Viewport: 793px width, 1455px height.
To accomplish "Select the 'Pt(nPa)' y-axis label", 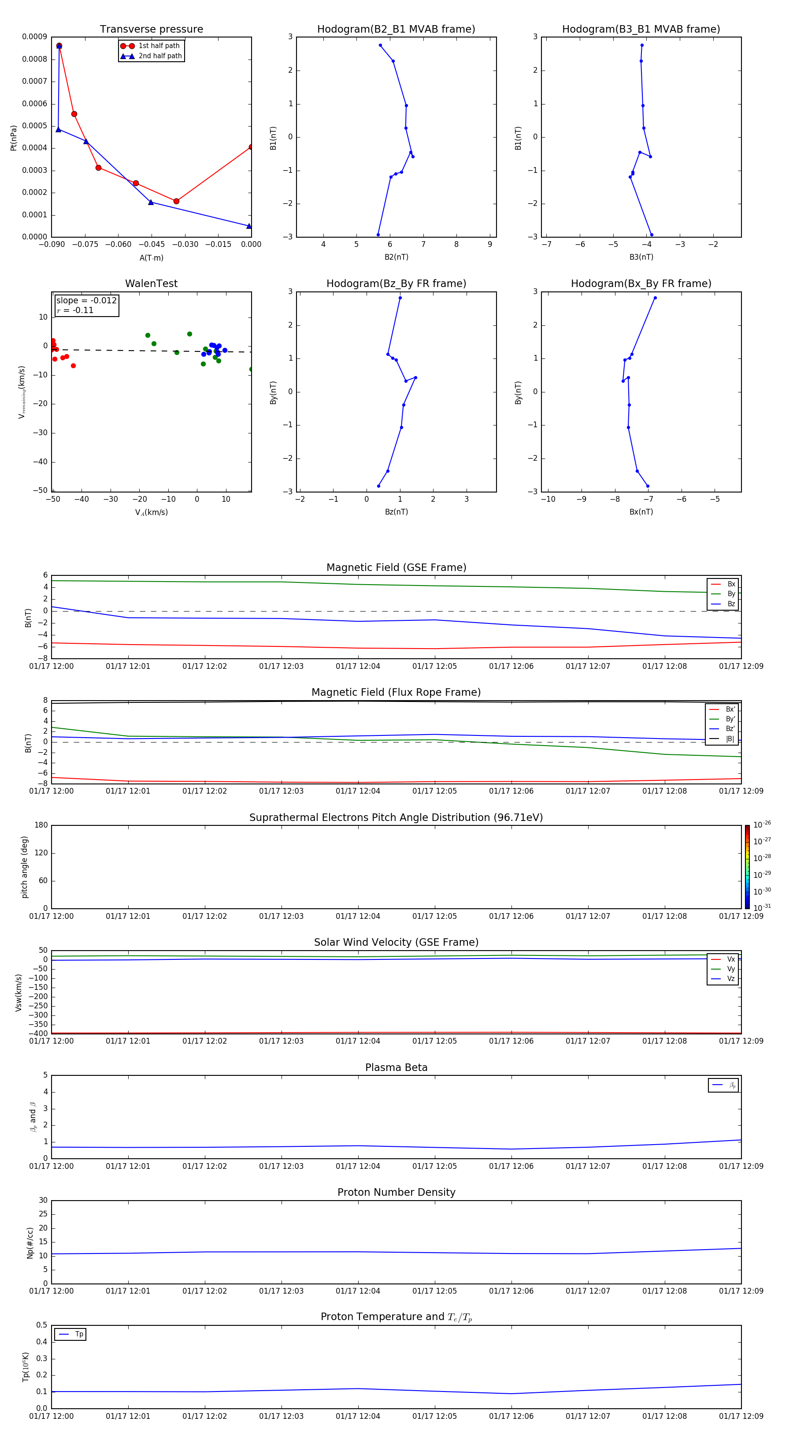I will tap(14, 138).
